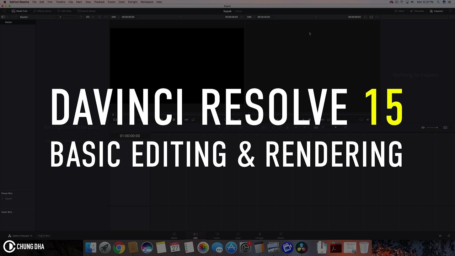
Task: Switch media pool to list view
Action: click(x=93, y=17)
